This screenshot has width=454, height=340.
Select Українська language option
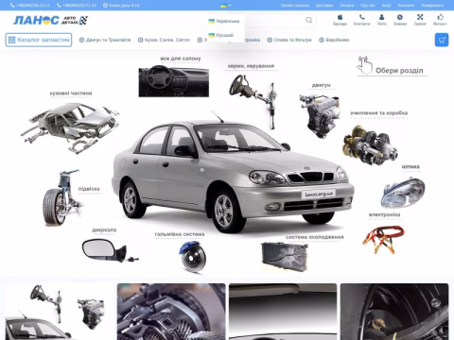(x=224, y=21)
